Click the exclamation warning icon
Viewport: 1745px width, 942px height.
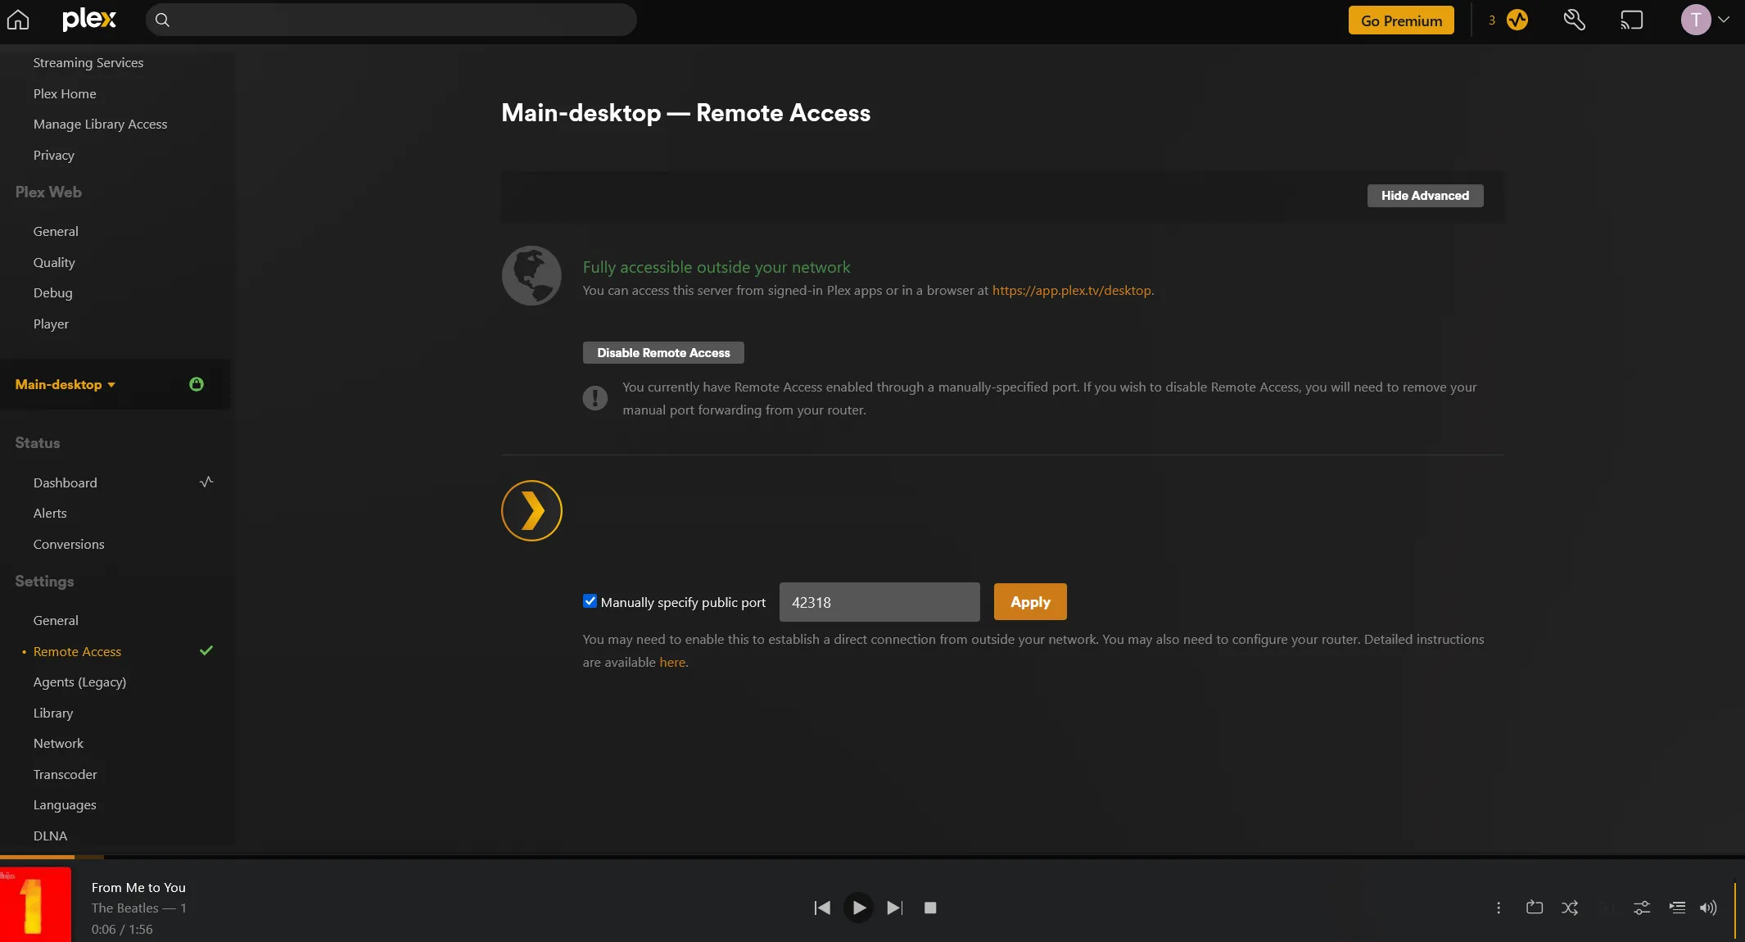595,398
